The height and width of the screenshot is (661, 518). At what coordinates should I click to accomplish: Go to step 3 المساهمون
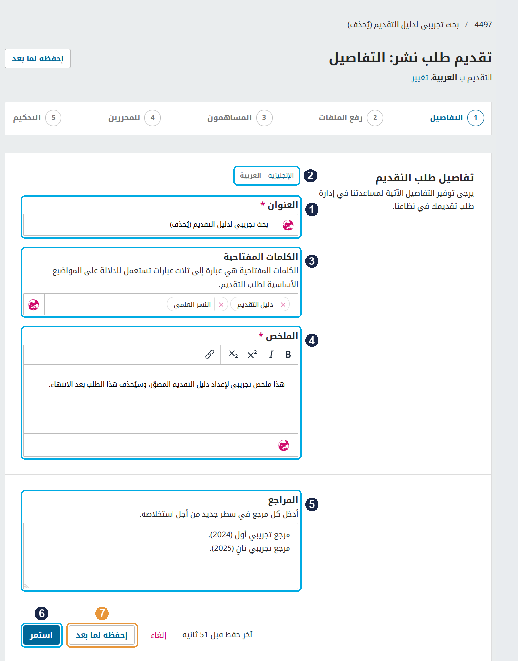pos(240,118)
